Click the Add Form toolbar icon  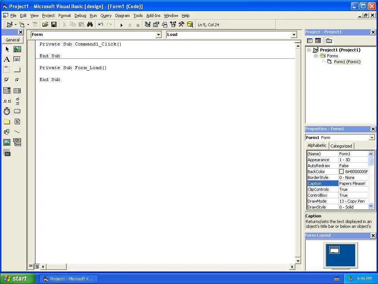22,25
